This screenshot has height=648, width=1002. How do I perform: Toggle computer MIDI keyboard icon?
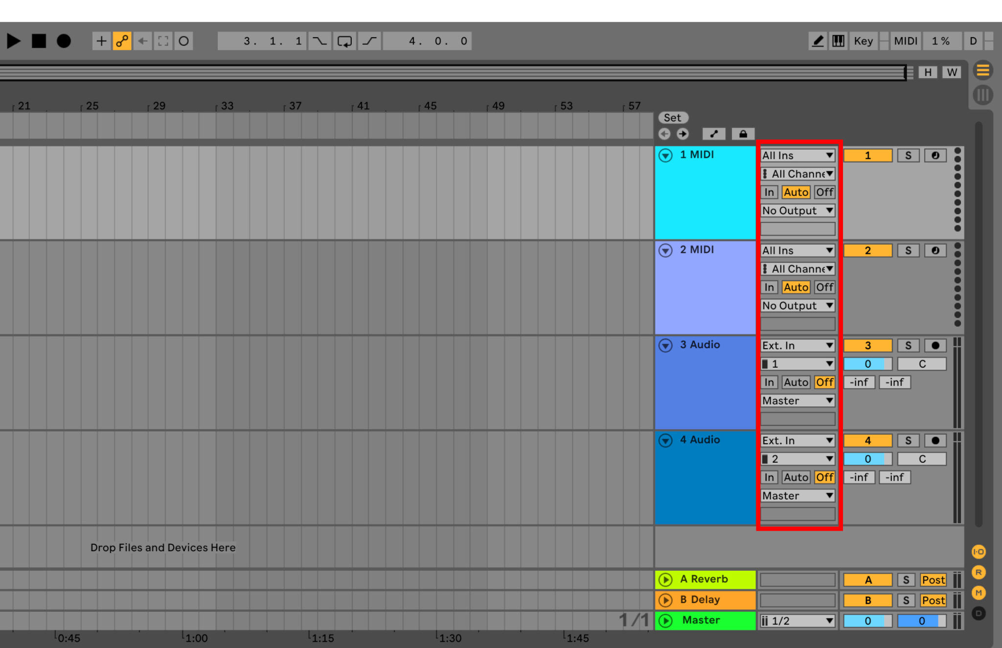click(x=838, y=41)
